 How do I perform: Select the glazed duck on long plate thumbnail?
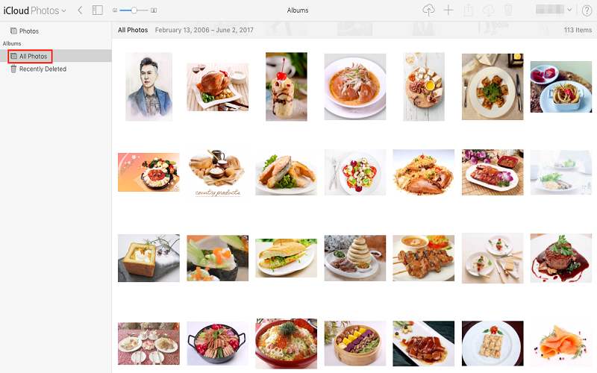pos(423,344)
